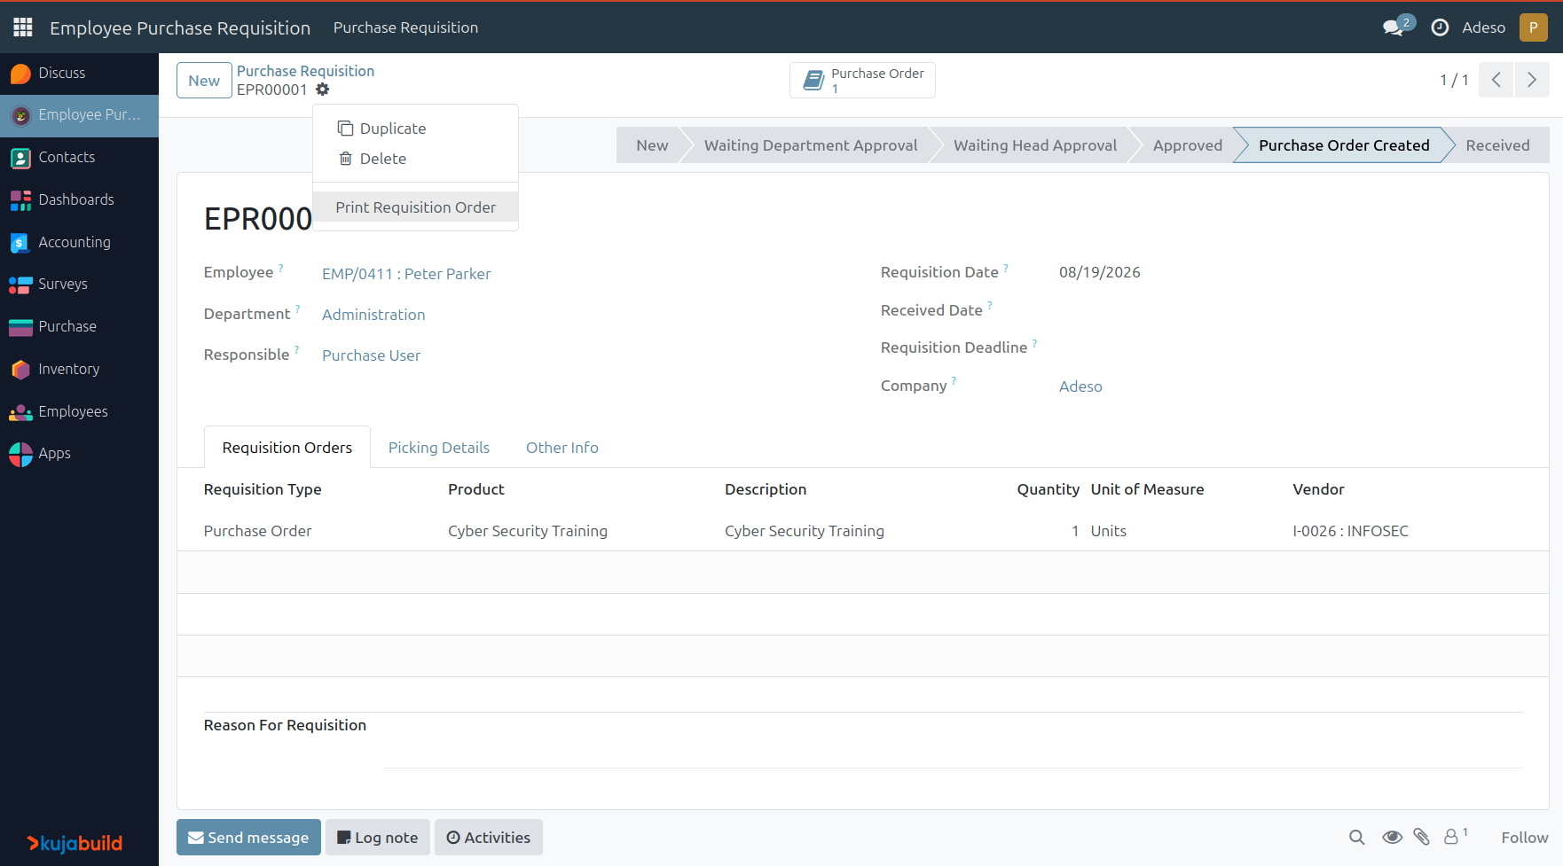Open Employees app in sidebar
Screen dimensions: 1563x866
coord(79,411)
